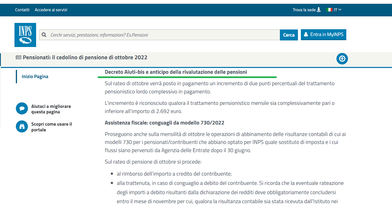Viewport: 392px width, 207px height.
Task: Click Entra in MyINPS button
Action: 323,34
